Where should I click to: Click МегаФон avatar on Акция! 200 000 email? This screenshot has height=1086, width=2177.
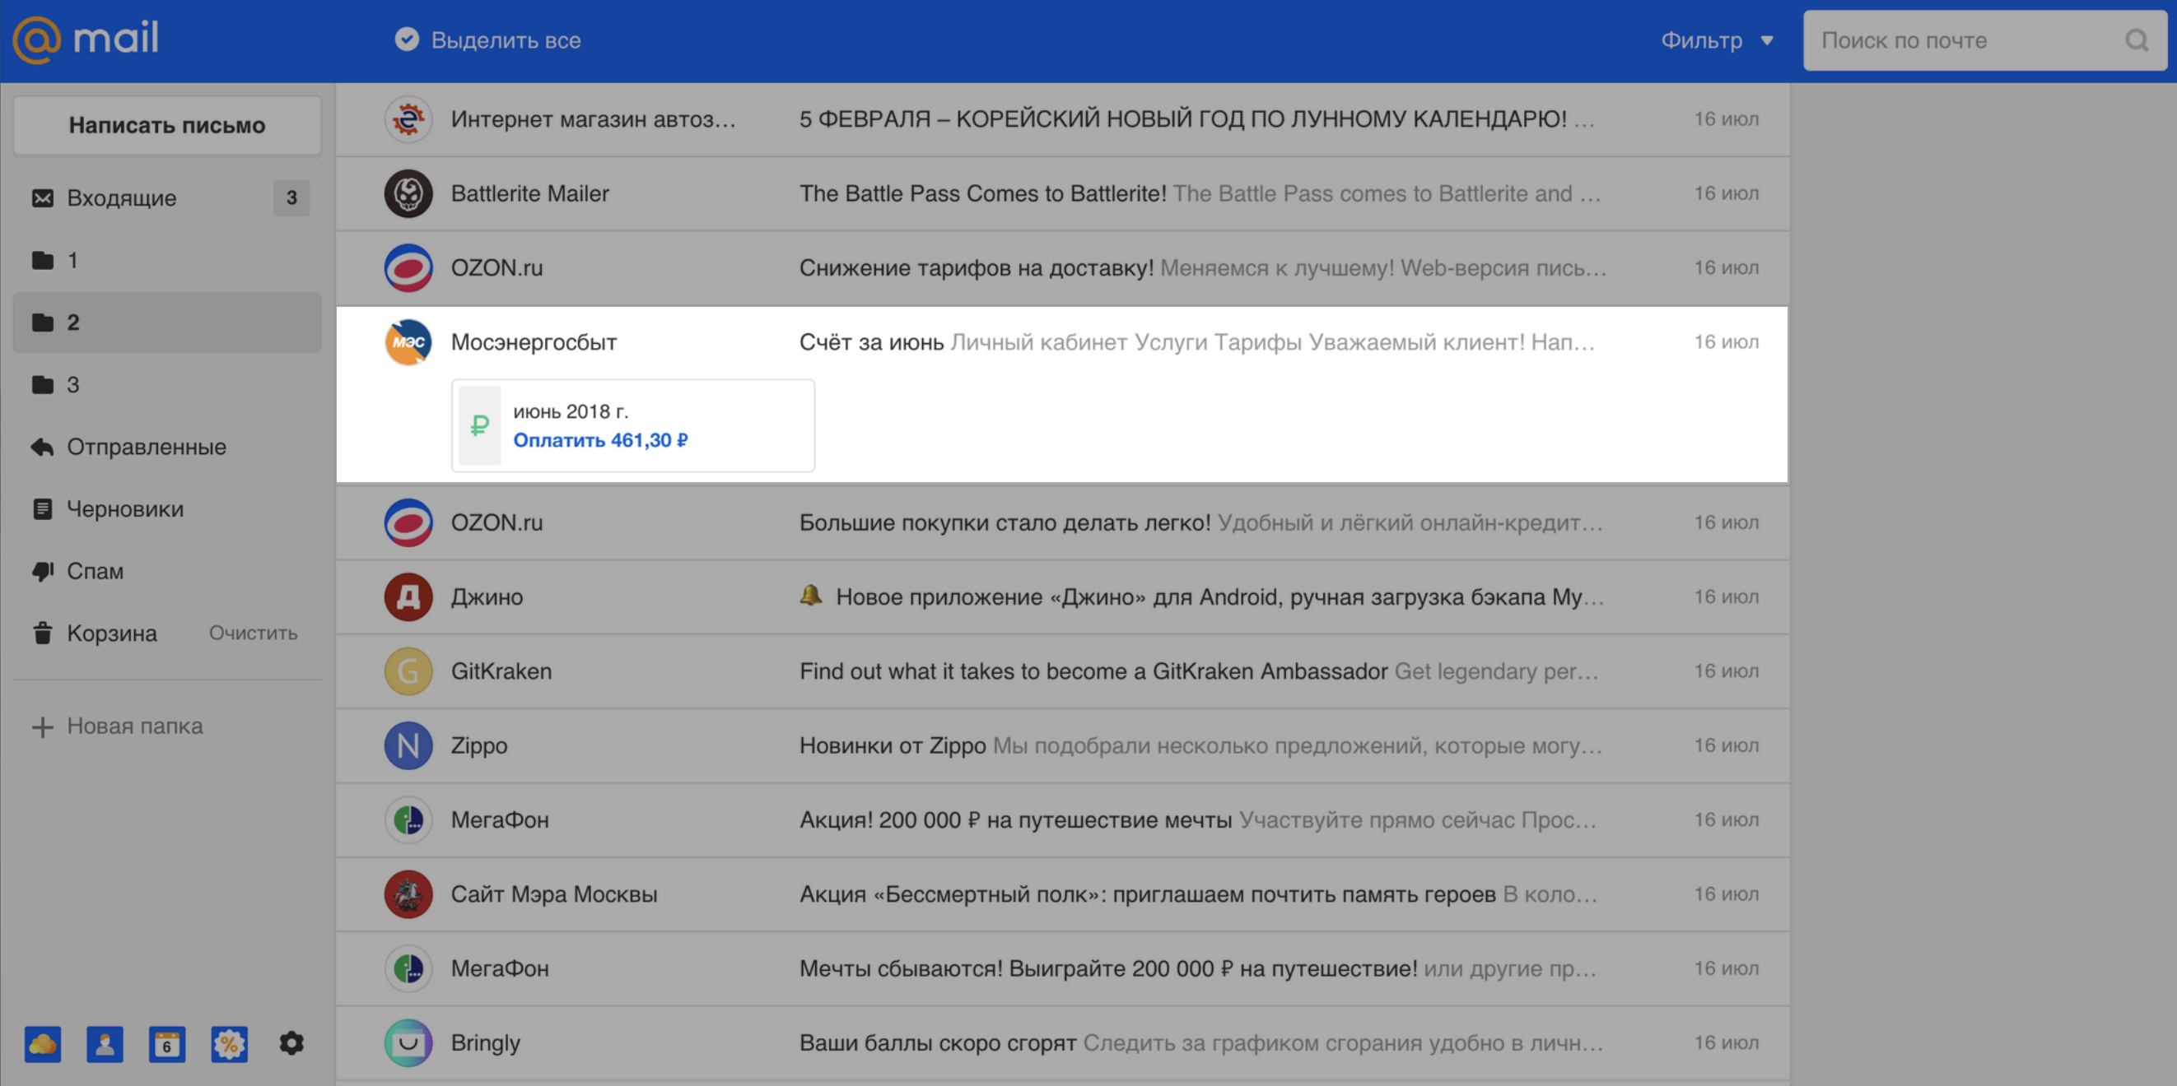point(408,820)
